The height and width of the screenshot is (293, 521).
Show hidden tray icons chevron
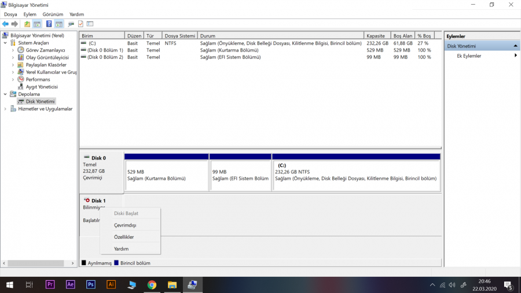coord(432,285)
